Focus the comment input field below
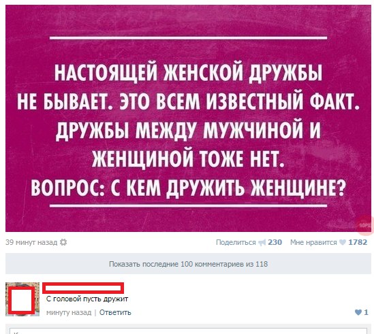374x334 pixels. click(x=188, y=331)
